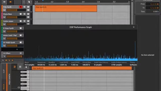The image size is (161, 91).
Task: Mute the Poly Synth track
Action: (28, 7)
